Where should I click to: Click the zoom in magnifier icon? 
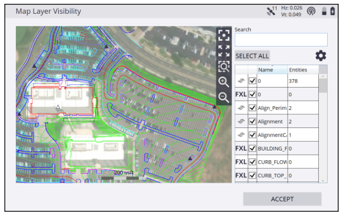click(x=223, y=82)
